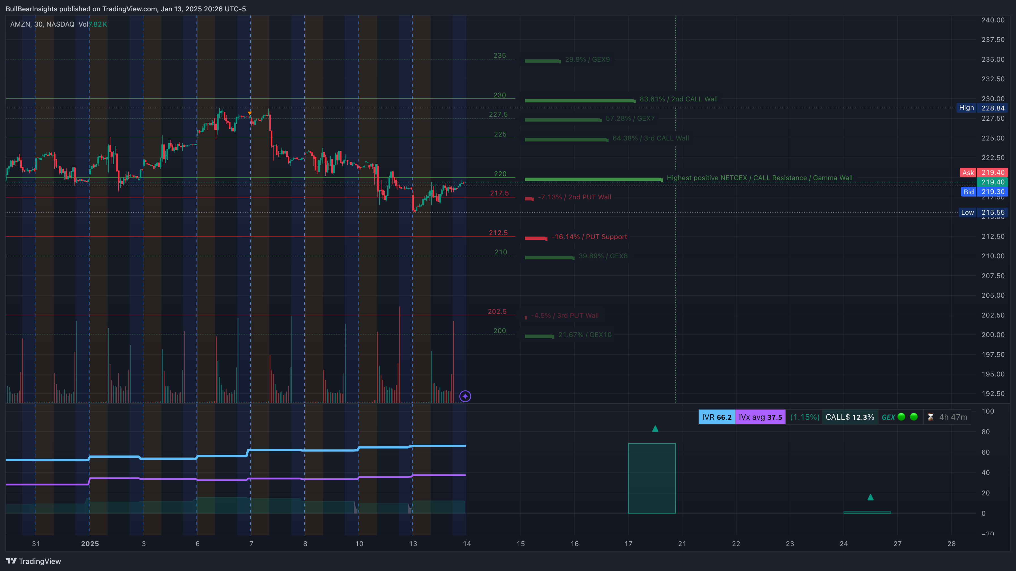Click the green 219.40 last price tag
This screenshot has width=1016, height=571.
pyautogui.click(x=992, y=182)
